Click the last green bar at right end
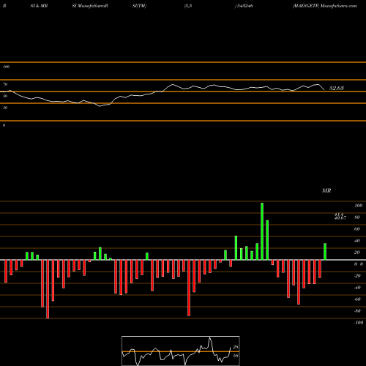 coord(325,252)
